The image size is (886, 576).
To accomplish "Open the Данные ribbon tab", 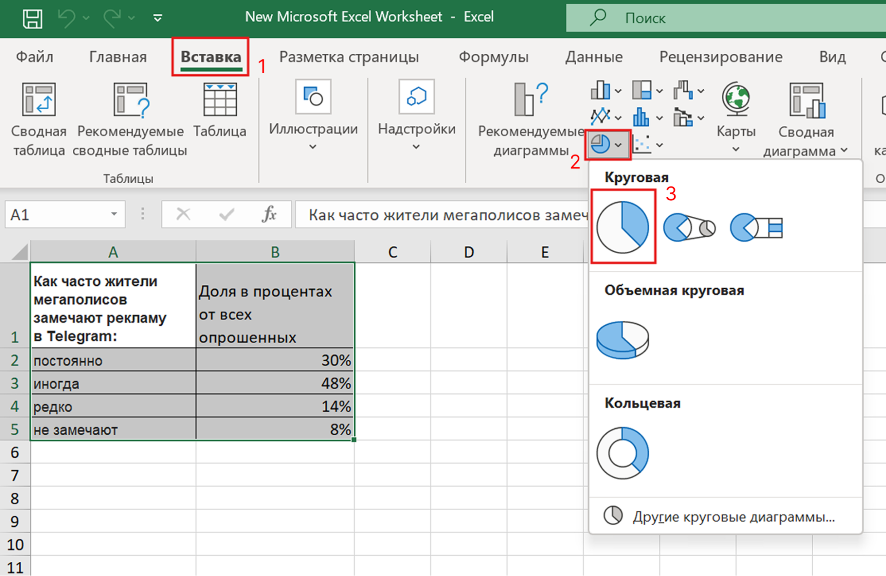I will 593,57.
